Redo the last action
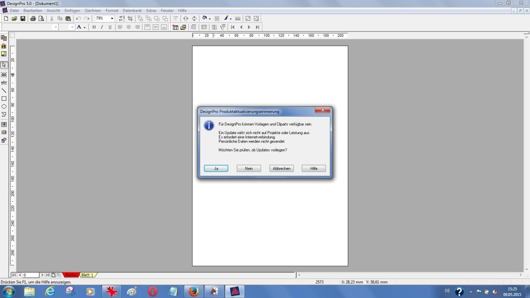Viewport: 530px width, 298px height. tap(87, 19)
